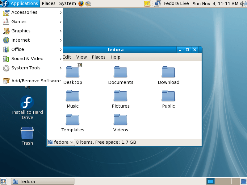Switch to the first highlighted workspace
Viewport: 247px width, 185px height.
tap(211, 181)
